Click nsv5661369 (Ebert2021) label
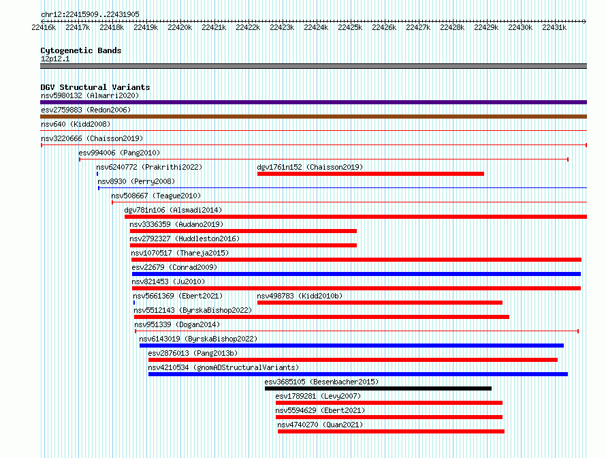 (178, 296)
